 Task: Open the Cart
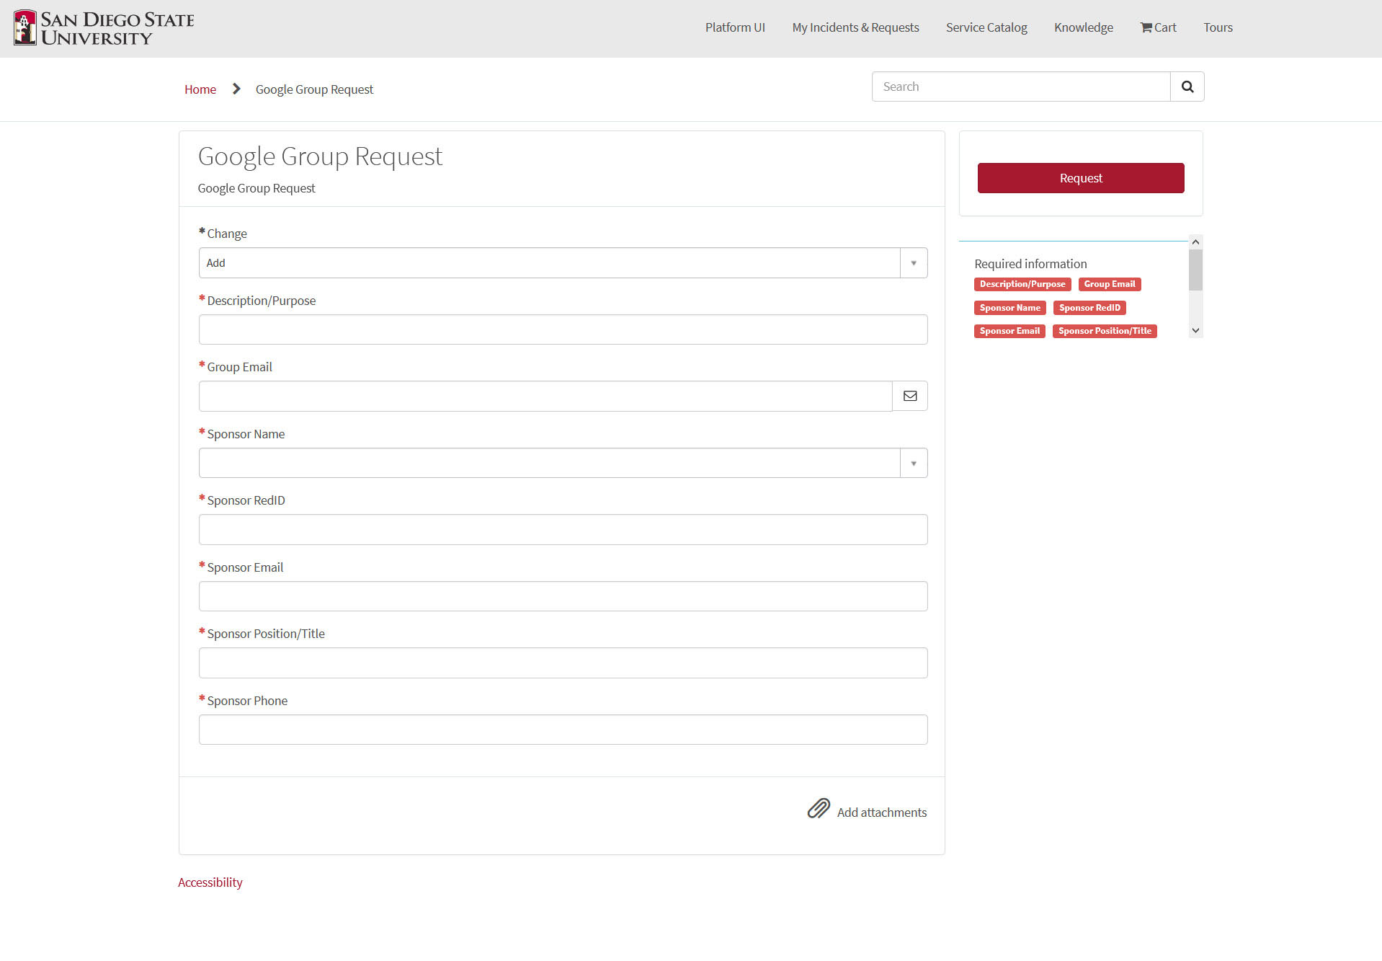point(1158,27)
